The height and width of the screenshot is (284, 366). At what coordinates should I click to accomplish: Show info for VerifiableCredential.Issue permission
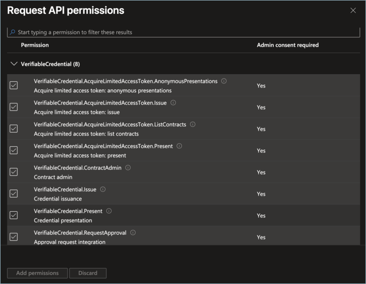point(103,189)
